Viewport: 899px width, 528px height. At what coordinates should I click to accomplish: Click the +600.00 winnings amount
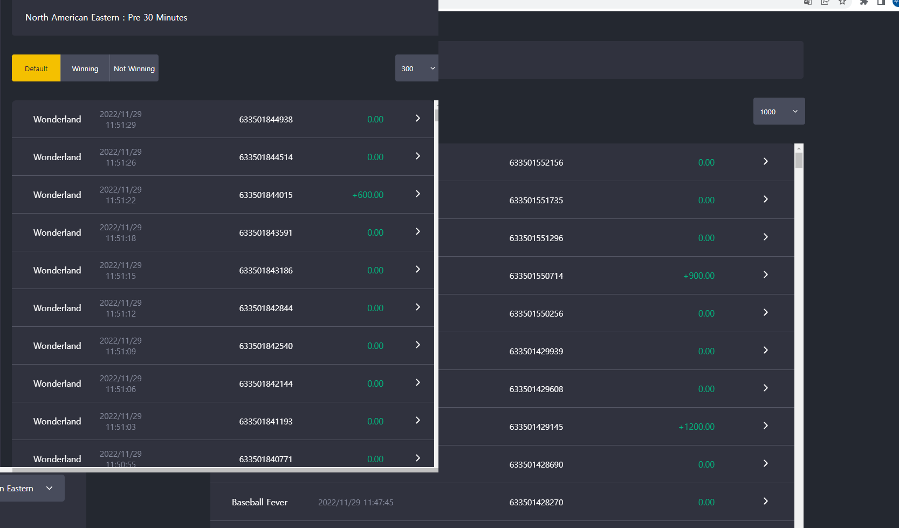coord(368,195)
